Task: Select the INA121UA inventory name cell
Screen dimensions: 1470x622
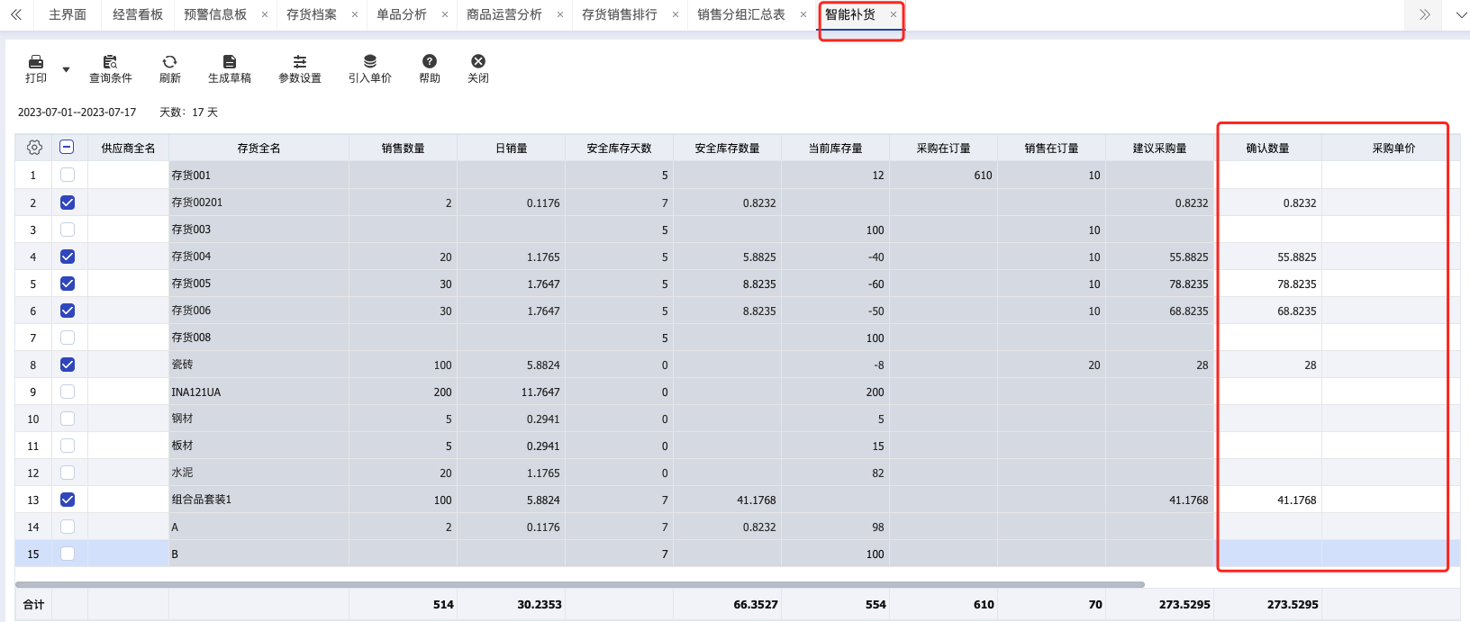Action: (259, 392)
